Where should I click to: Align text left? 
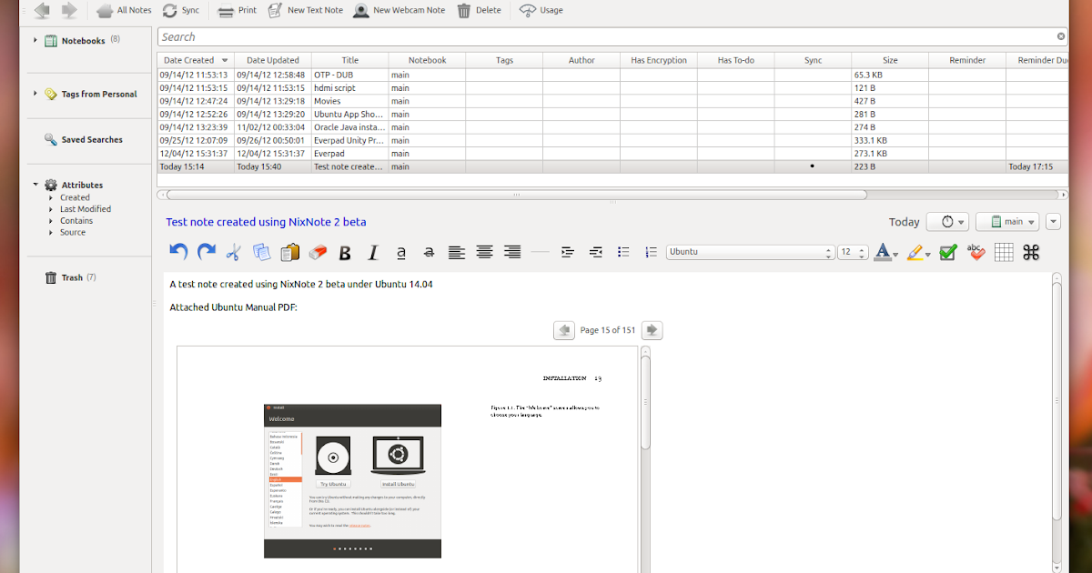point(457,252)
